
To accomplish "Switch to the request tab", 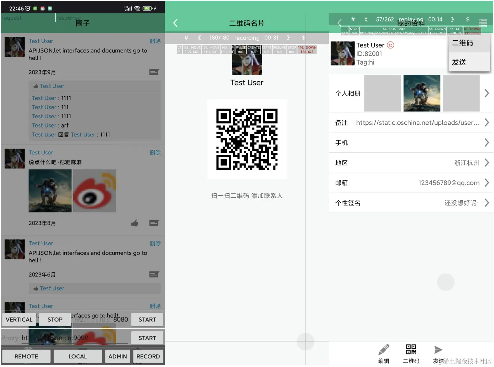I will coord(11,18).
